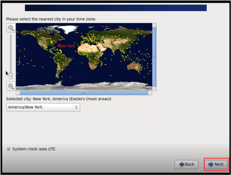Click map horizontal scrollbar left arrow
231x175 pixels.
pos(18,93)
